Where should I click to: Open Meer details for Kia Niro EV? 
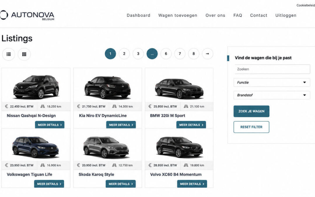coord(121,125)
